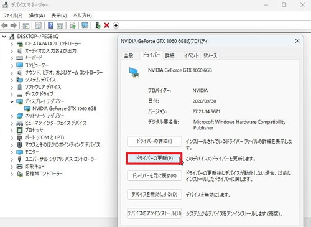The image size is (311, 227).
Task: Open the 操作(A) menu
Action: point(37,16)
